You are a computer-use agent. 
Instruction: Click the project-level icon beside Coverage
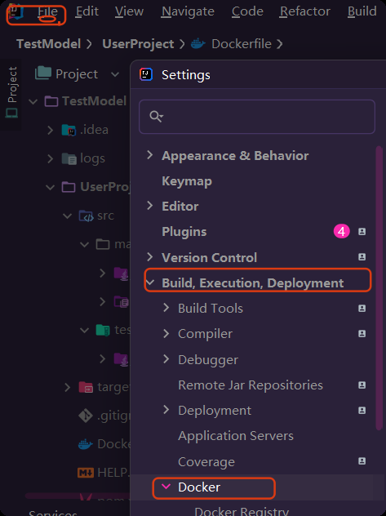coord(362,461)
